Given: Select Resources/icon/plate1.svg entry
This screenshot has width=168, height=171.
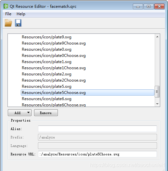Looking at the screenshot, I should point(46,62).
